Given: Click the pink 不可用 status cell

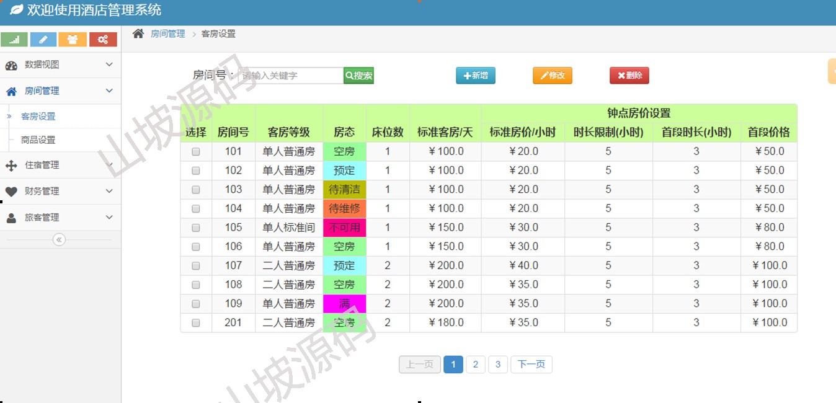Looking at the screenshot, I should coord(344,228).
